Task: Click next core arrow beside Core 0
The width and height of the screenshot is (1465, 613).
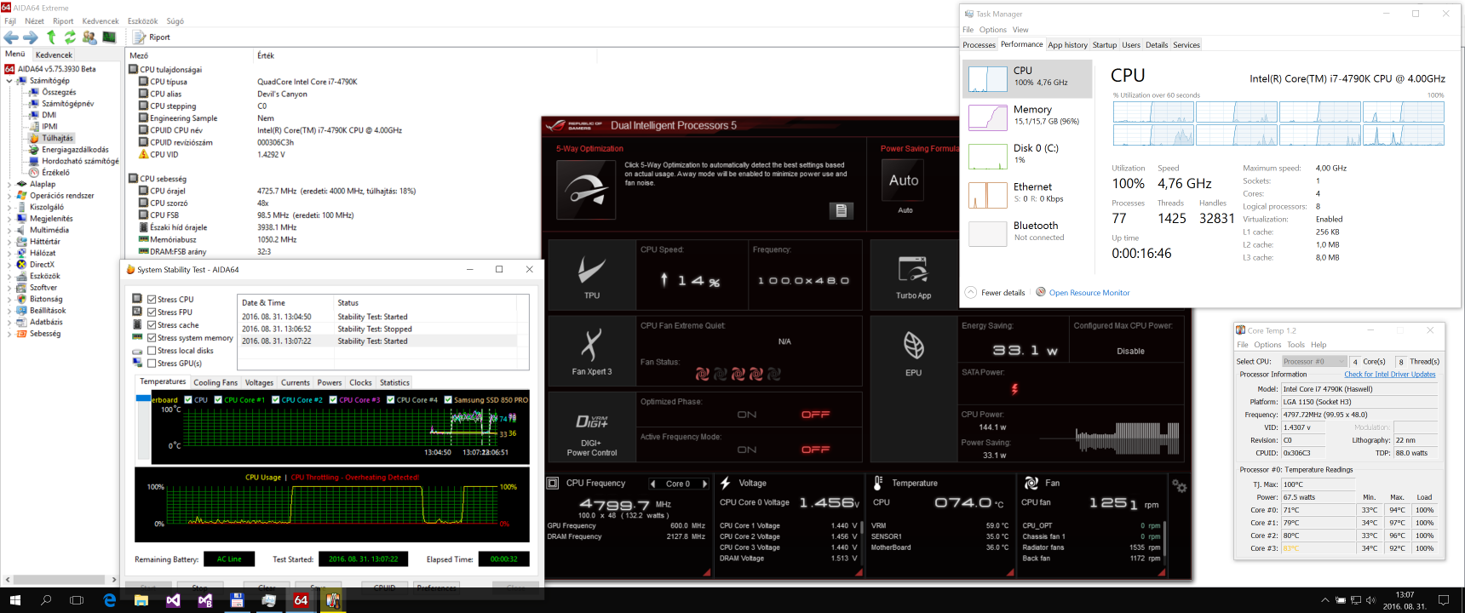Action: [x=704, y=484]
